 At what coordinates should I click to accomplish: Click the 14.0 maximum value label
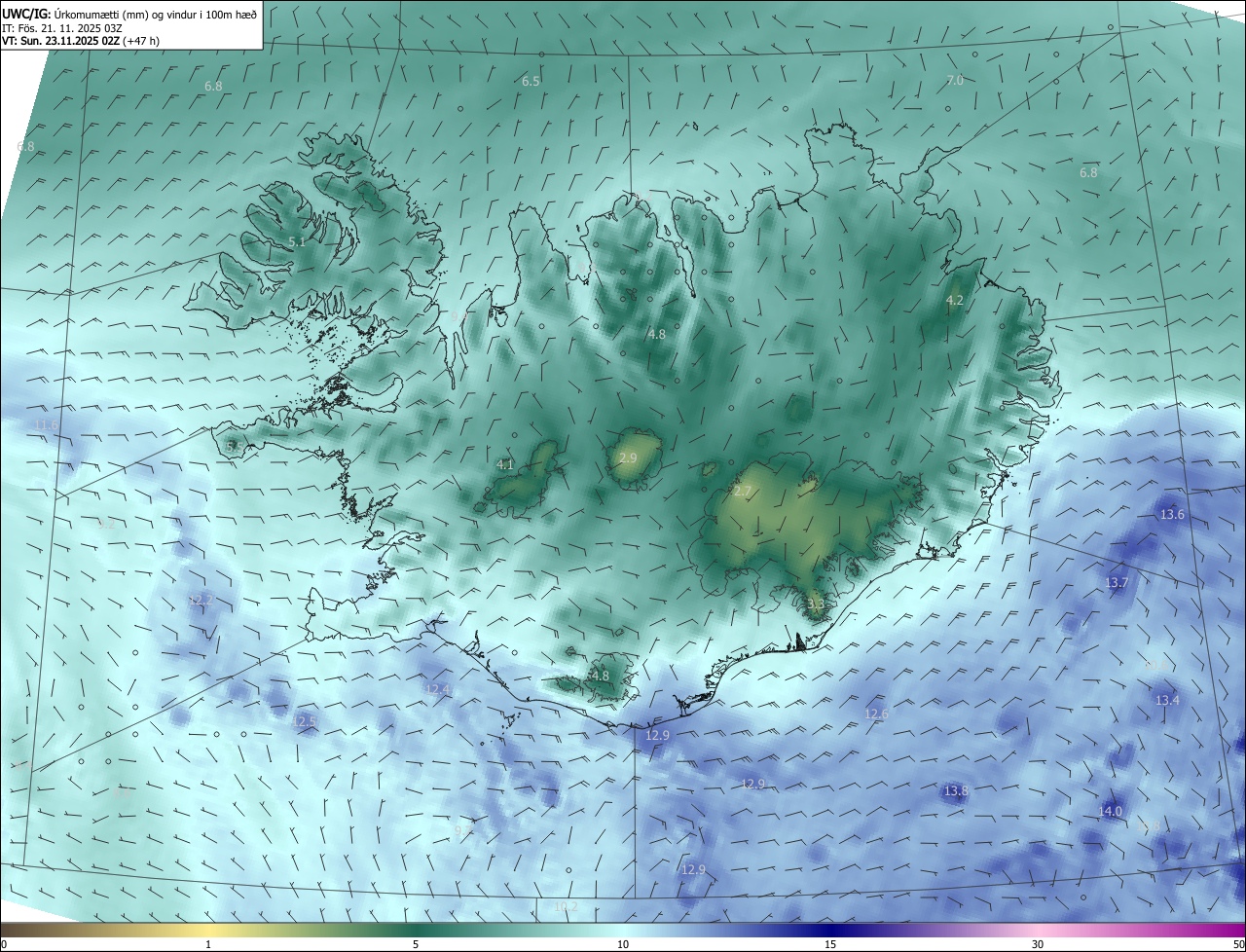(1111, 811)
